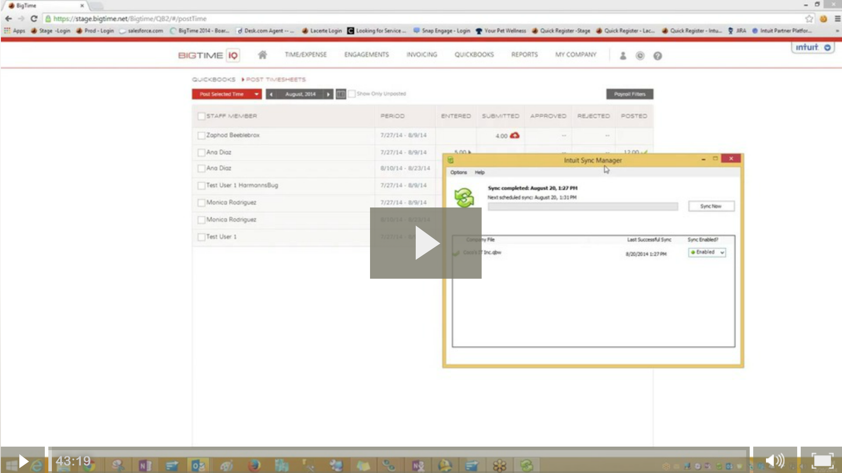The width and height of the screenshot is (842, 473).
Task: Click the bookmark star in address bar
Action: (x=809, y=18)
